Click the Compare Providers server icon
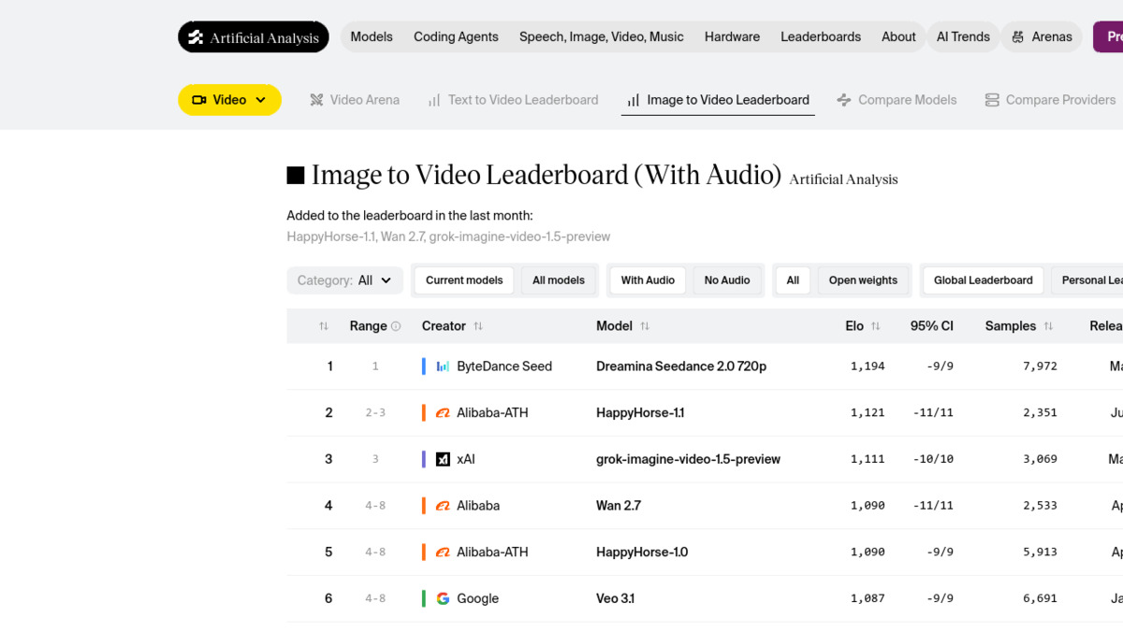Viewport: 1123px width, 631px height. (992, 100)
